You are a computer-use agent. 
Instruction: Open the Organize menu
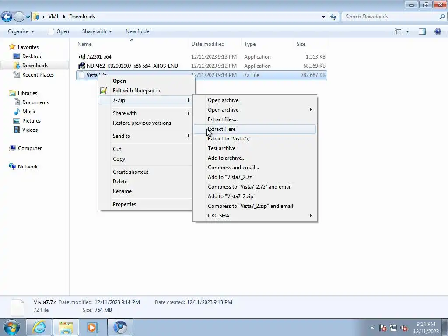coord(21,31)
